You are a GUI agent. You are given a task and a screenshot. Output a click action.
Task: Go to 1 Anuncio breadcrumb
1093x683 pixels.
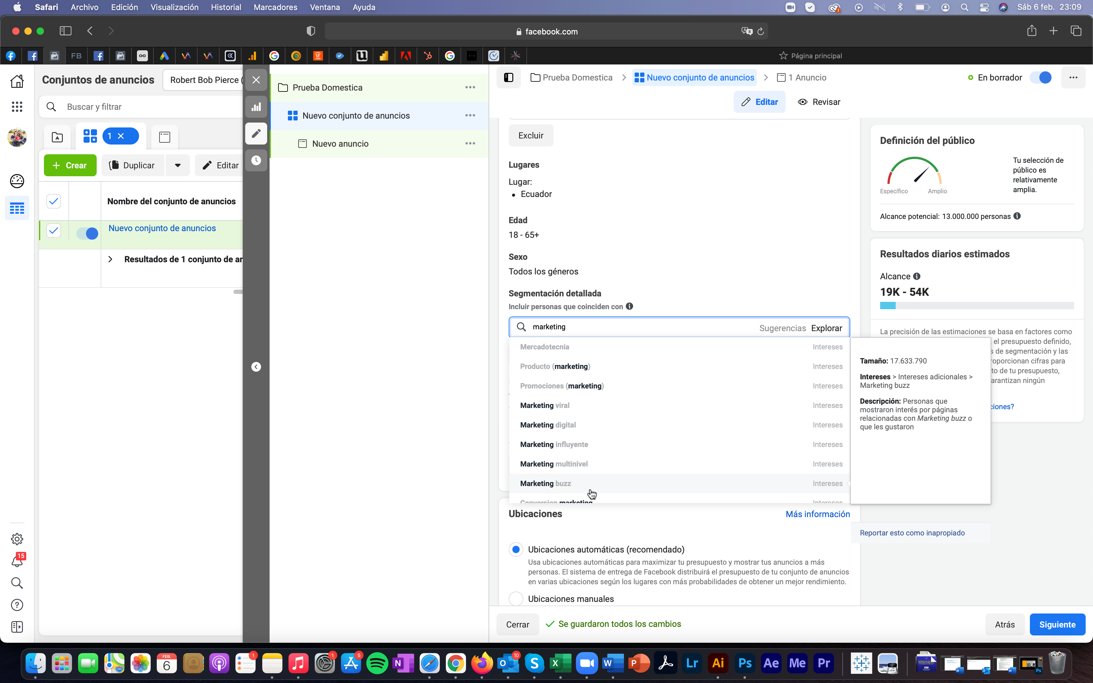tap(802, 78)
